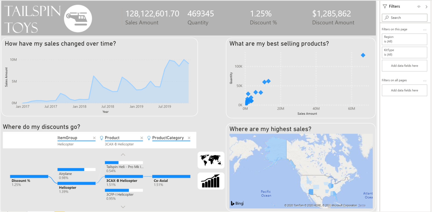The height and width of the screenshot is (212, 432).
Task: Click the Quantity card value 469345
Action: click(201, 14)
